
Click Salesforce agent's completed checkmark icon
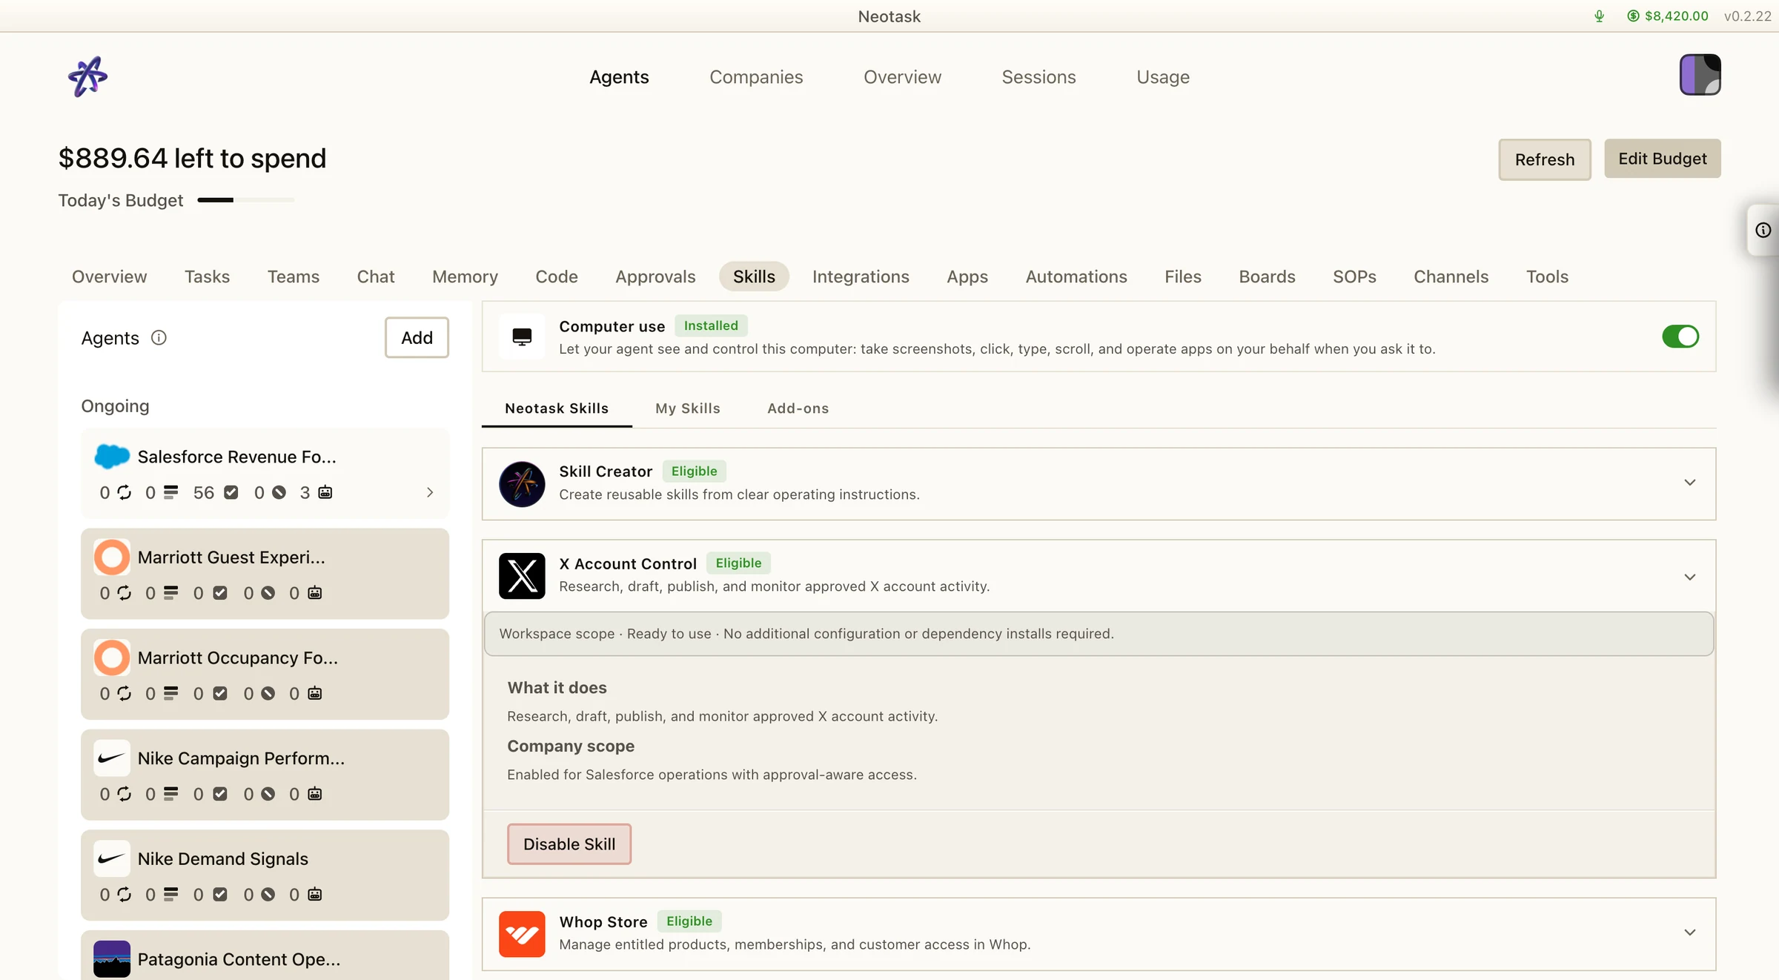(231, 492)
